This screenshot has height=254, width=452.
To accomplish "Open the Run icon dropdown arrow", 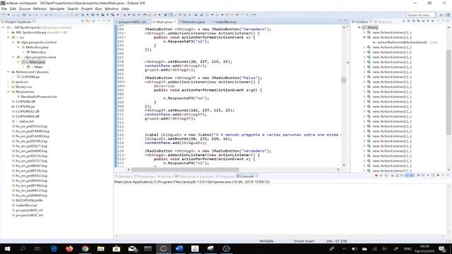I will click(x=97, y=15).
